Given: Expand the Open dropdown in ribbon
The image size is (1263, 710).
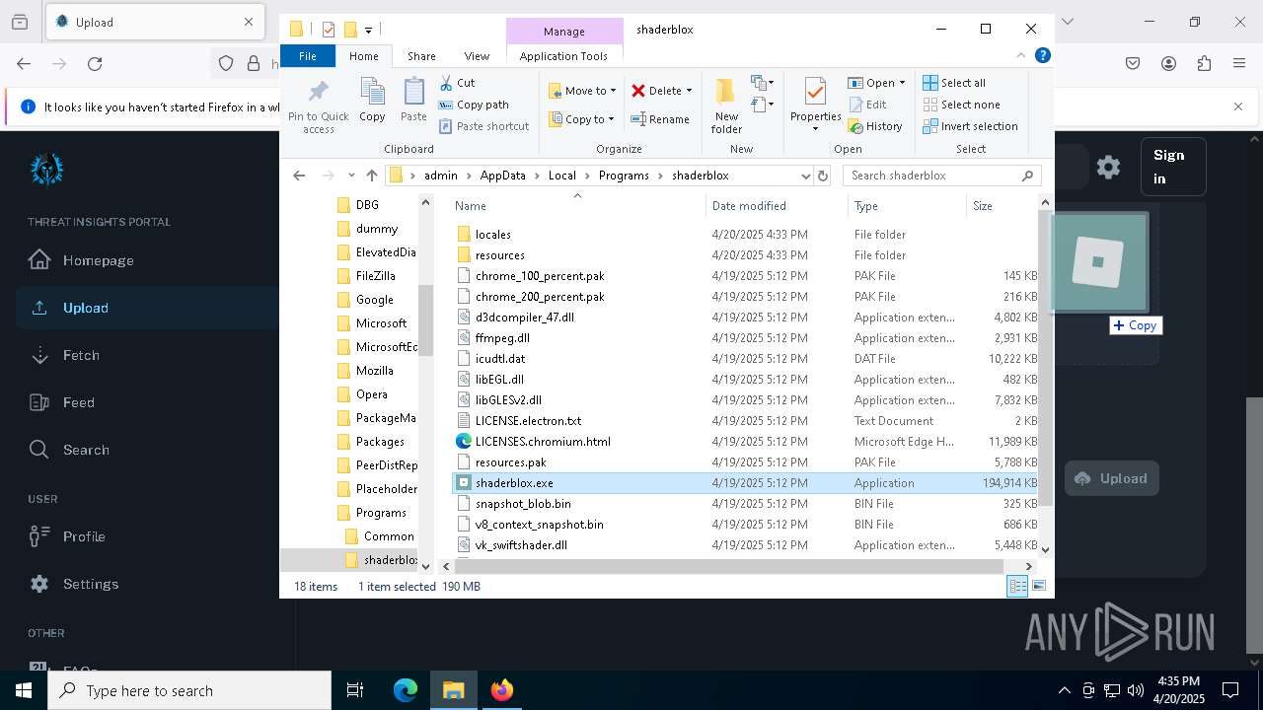Looking at the screenshot, I should [x=901, y=83].
